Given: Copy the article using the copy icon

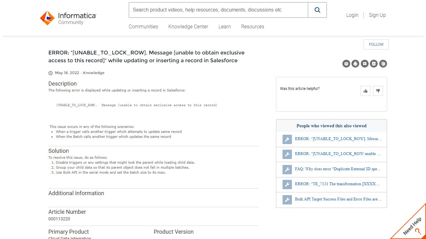Looking at the screenshot, I should click(x=383, y=64).
